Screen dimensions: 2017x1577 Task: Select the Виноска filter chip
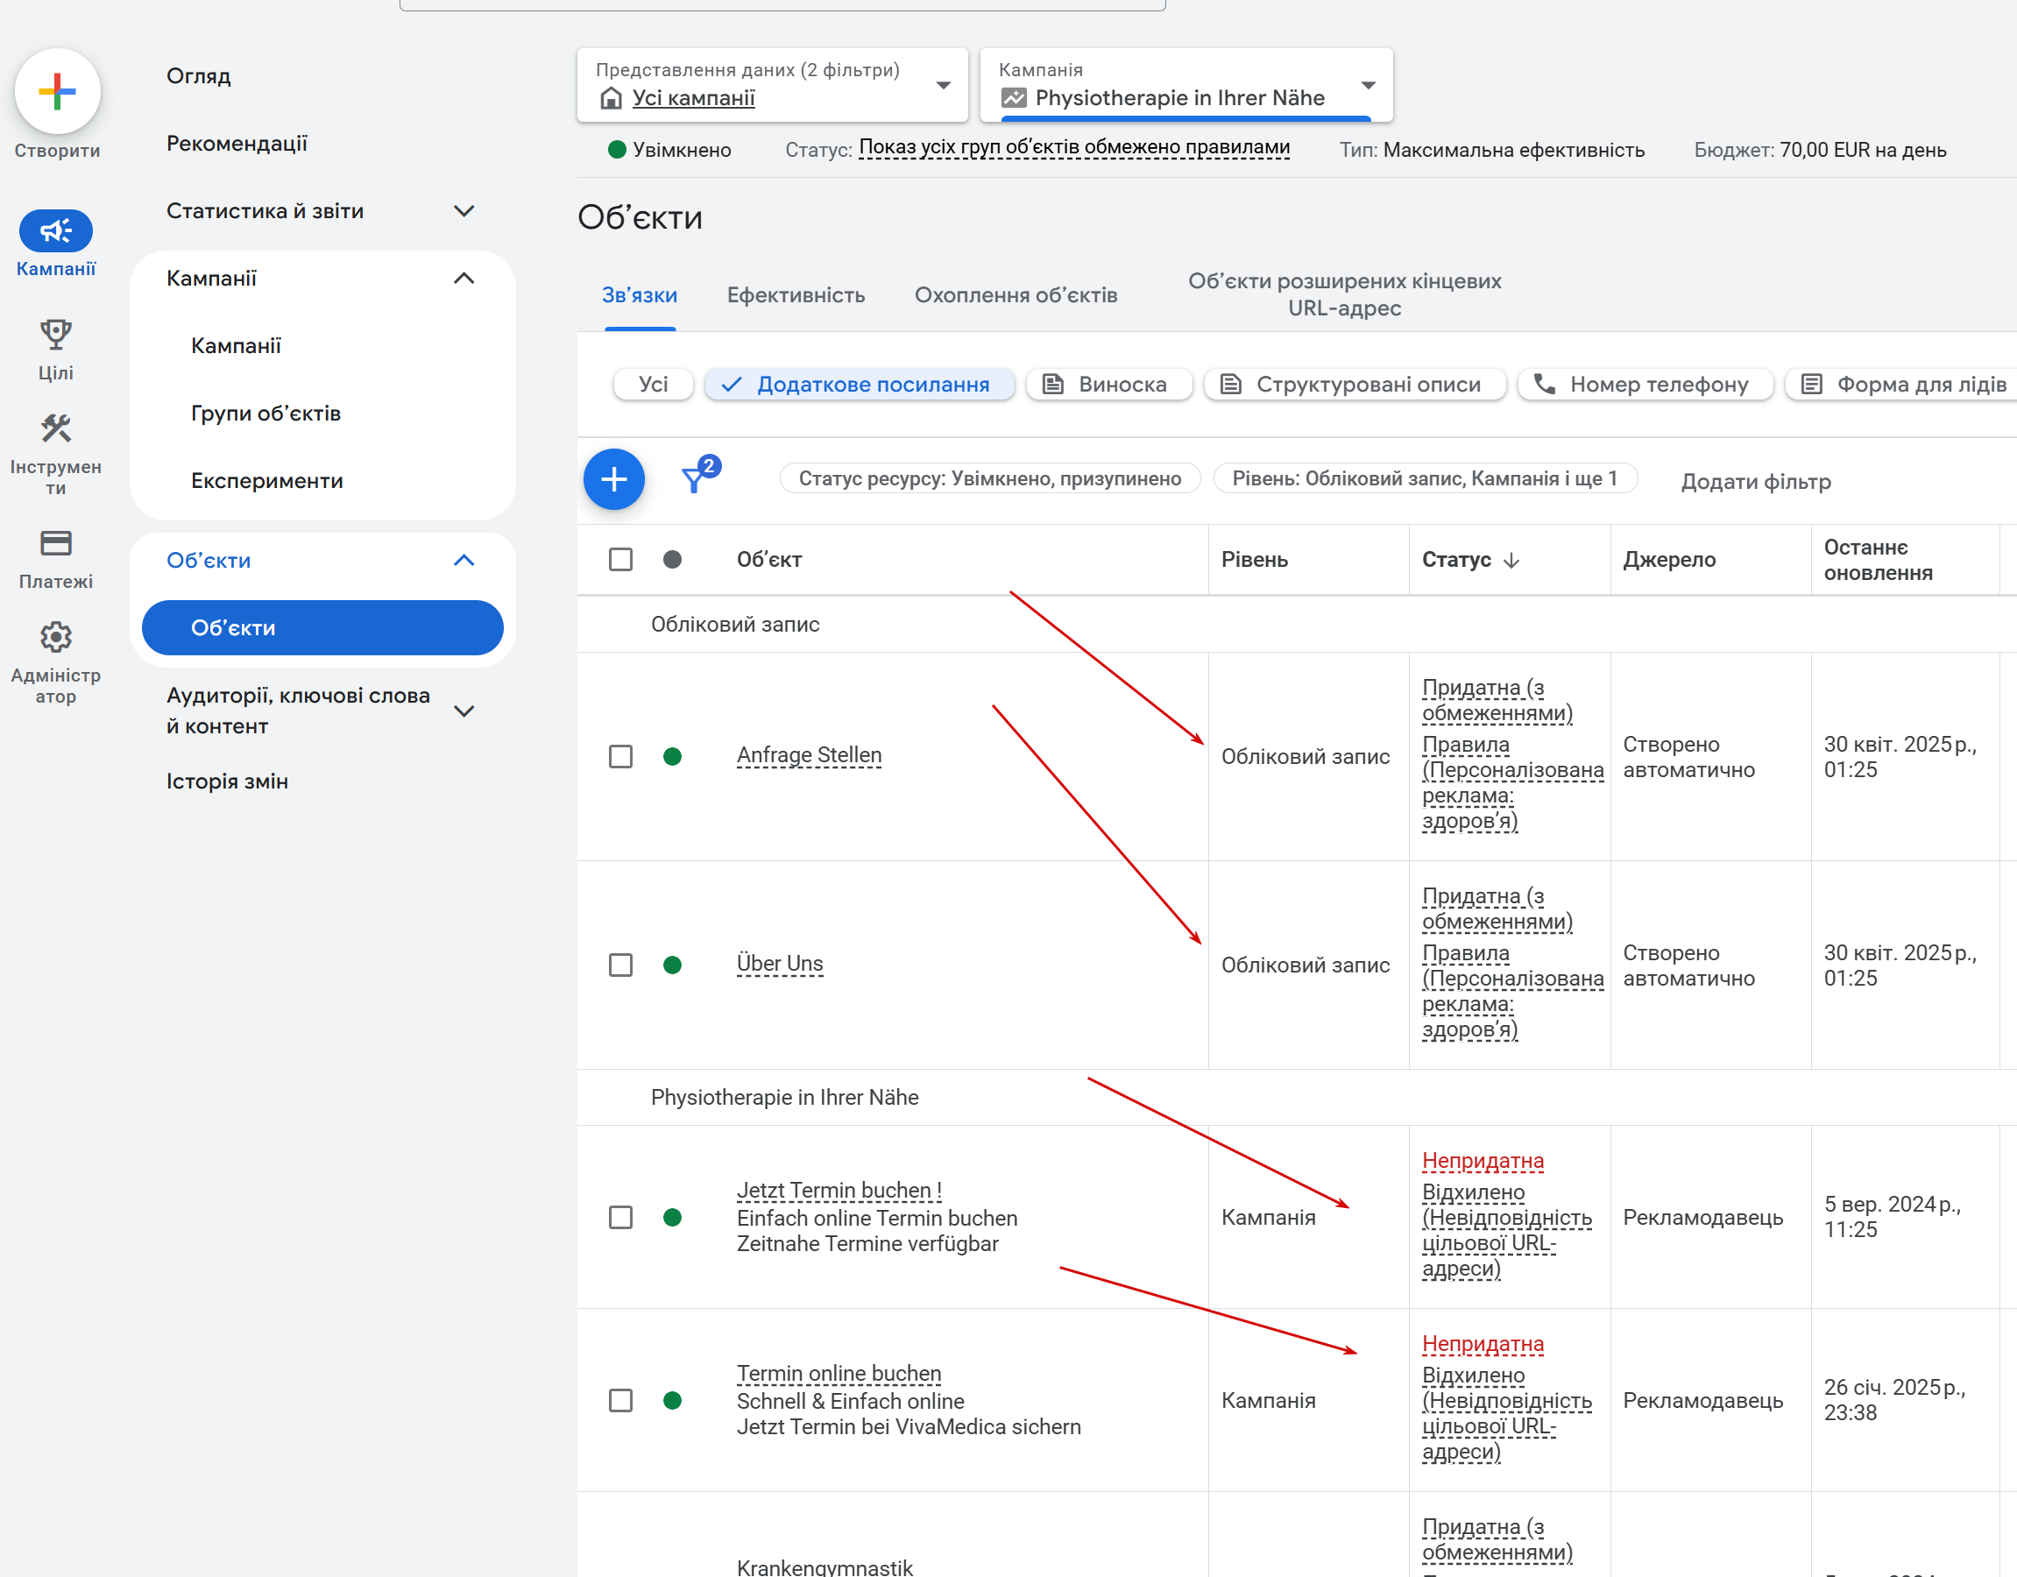click(1108, 384)
